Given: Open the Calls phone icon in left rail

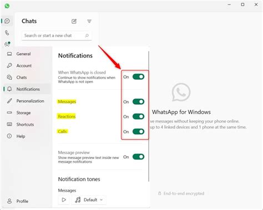Looking at the screenshot, I should pos(7,33).
